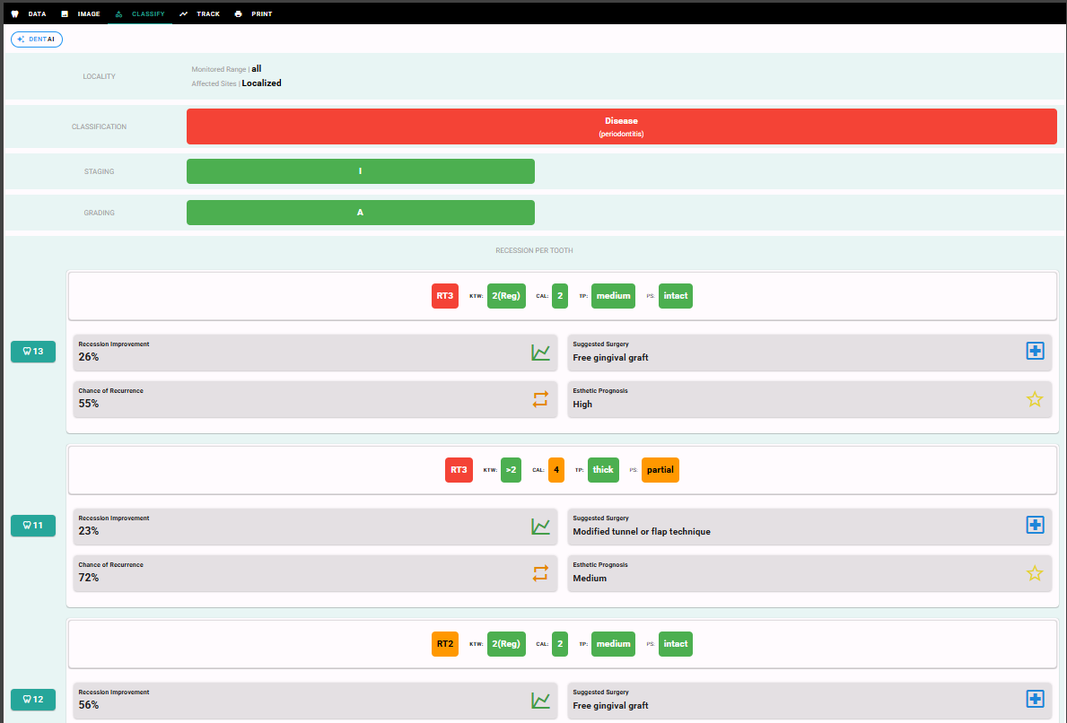Launch the DENT AI assistant button
The image size is (1067, 723).
point(37,39)
